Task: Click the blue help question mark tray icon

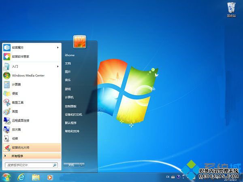Action: pyautogui.click(x=178, y=177)
